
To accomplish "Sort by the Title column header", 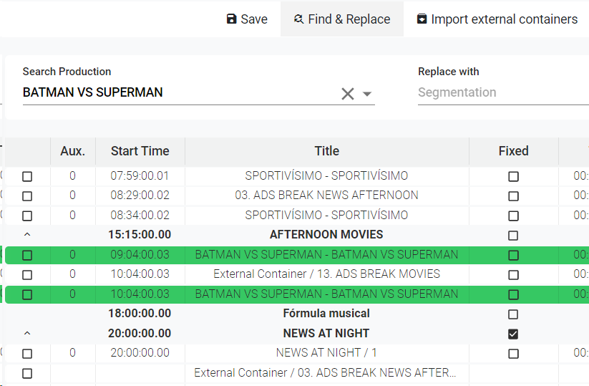I will (326, 151).
